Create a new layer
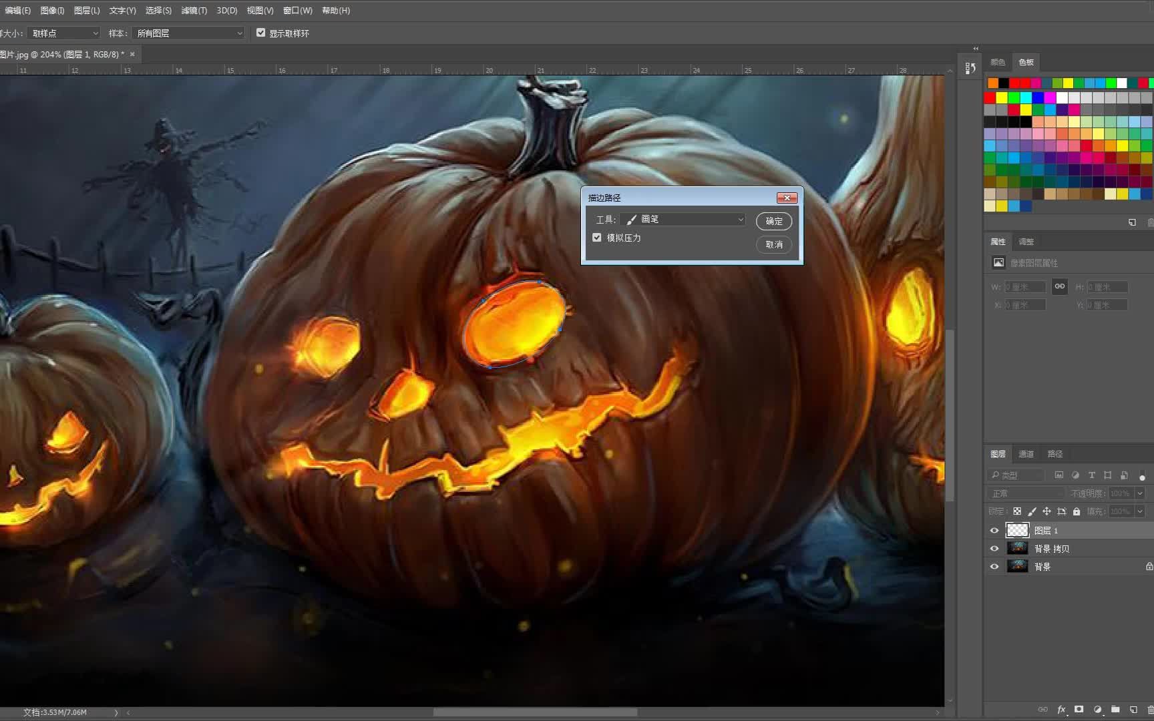Viewport: 1154px width, 721px height. coord(1133,710)
